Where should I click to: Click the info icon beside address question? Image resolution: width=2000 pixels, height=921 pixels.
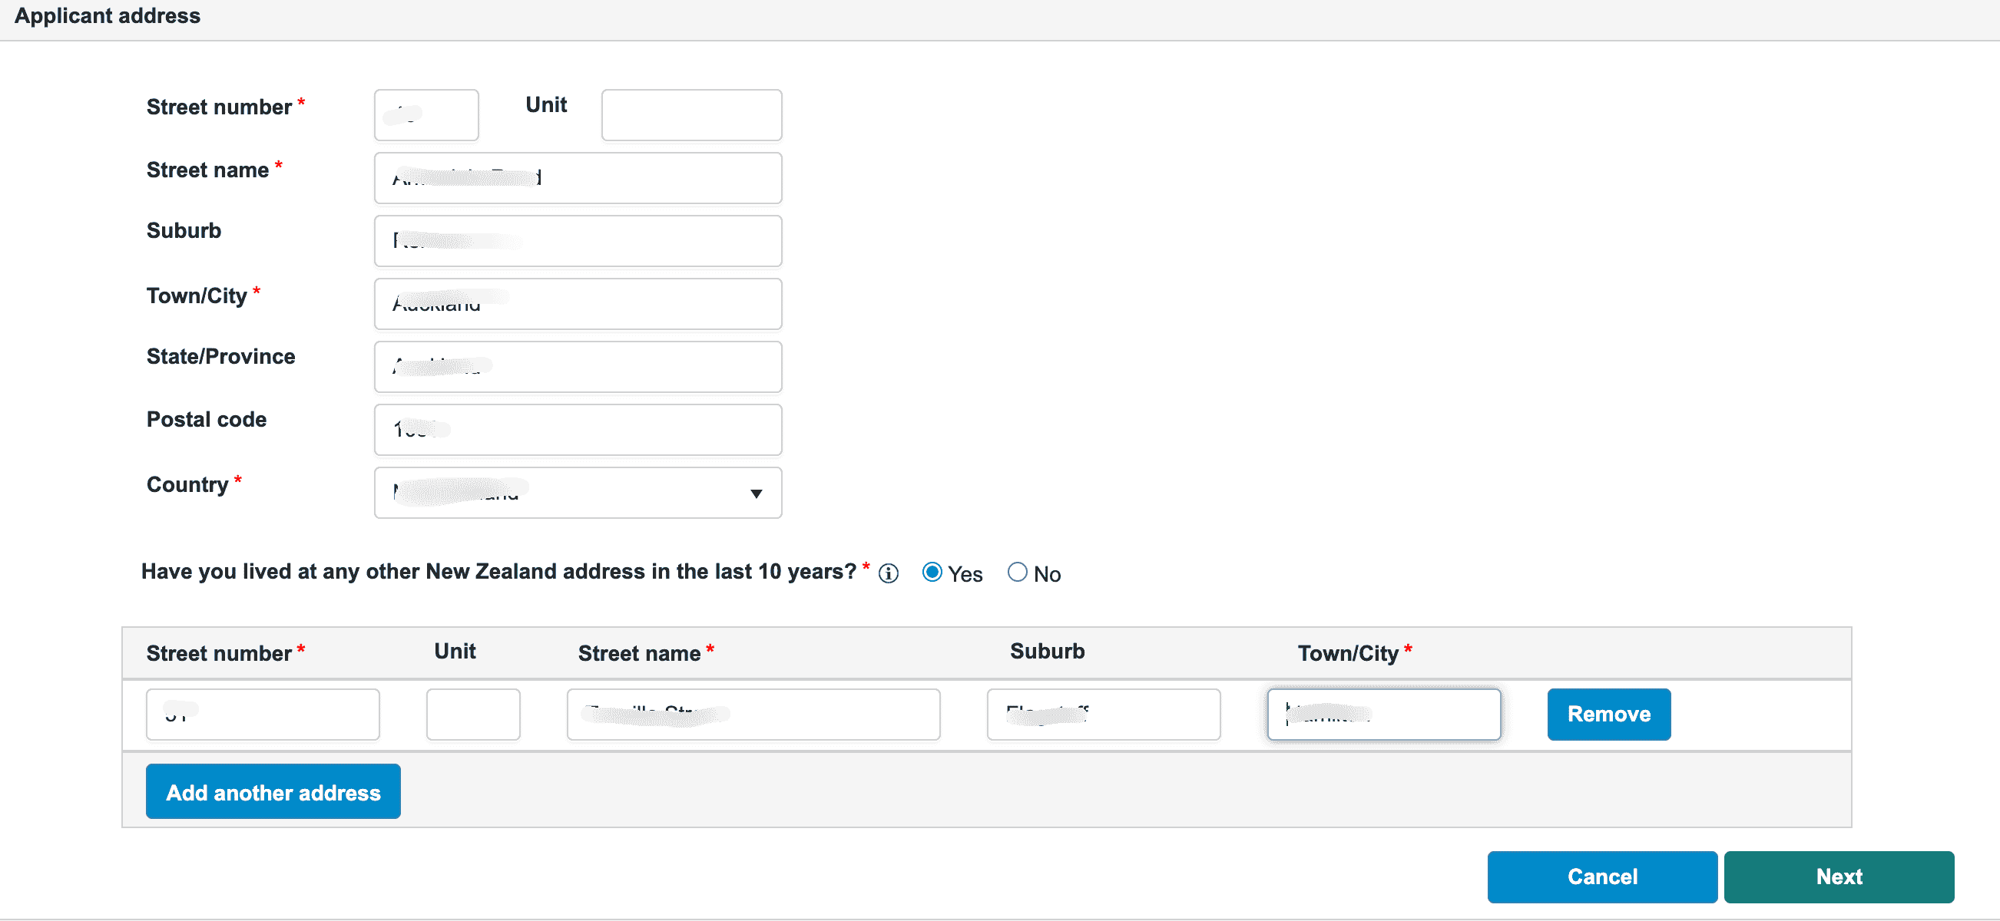[888, 573]
